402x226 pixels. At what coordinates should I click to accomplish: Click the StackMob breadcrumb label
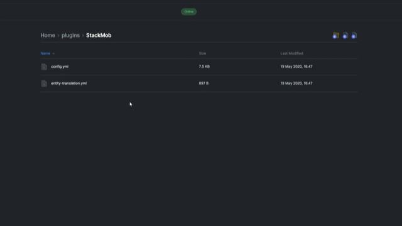click(99, 35)
